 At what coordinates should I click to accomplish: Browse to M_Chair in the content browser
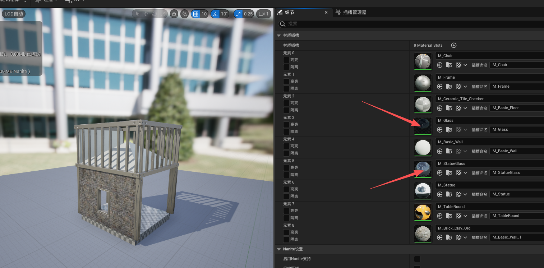[x=449, y=65]
